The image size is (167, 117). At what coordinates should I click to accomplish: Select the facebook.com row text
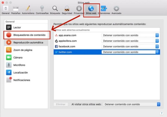click(67, 47)
